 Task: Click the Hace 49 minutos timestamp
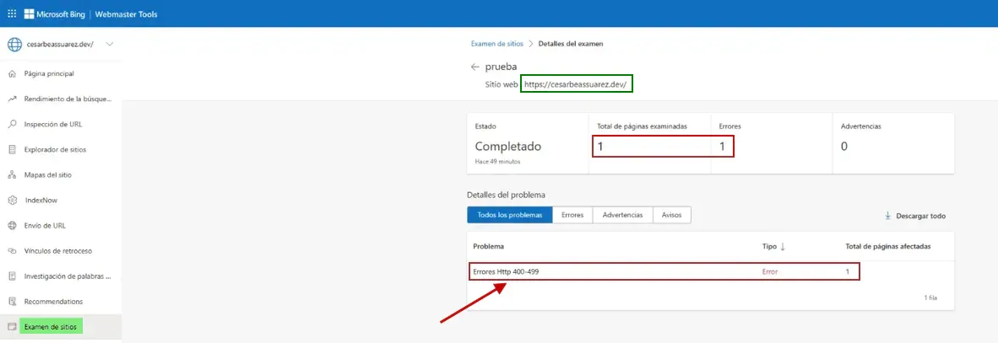tap(497, 161)
